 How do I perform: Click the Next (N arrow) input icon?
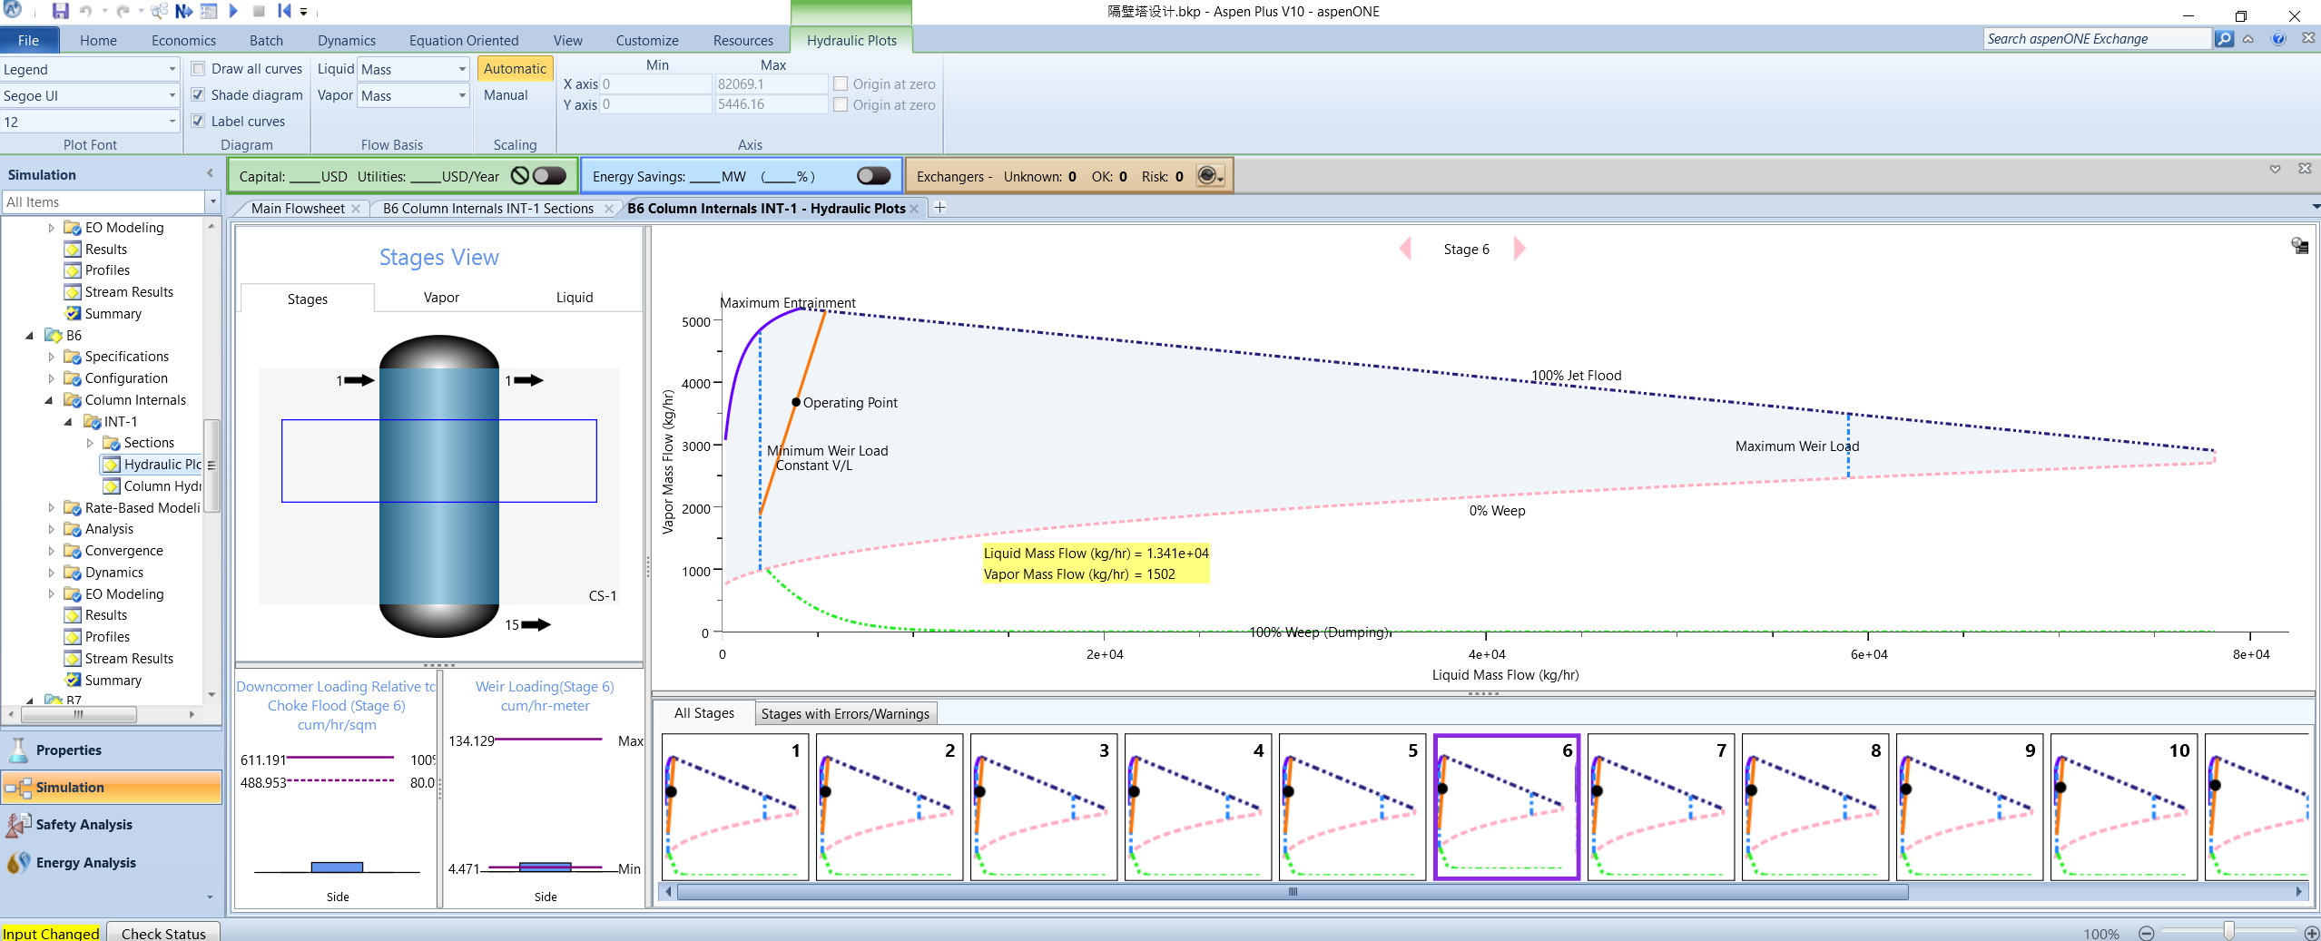click(x=183, y=11)
